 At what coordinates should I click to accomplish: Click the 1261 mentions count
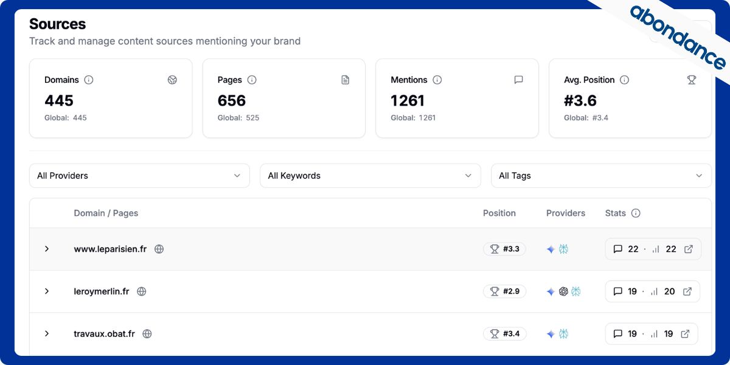(x=408, y=100)
